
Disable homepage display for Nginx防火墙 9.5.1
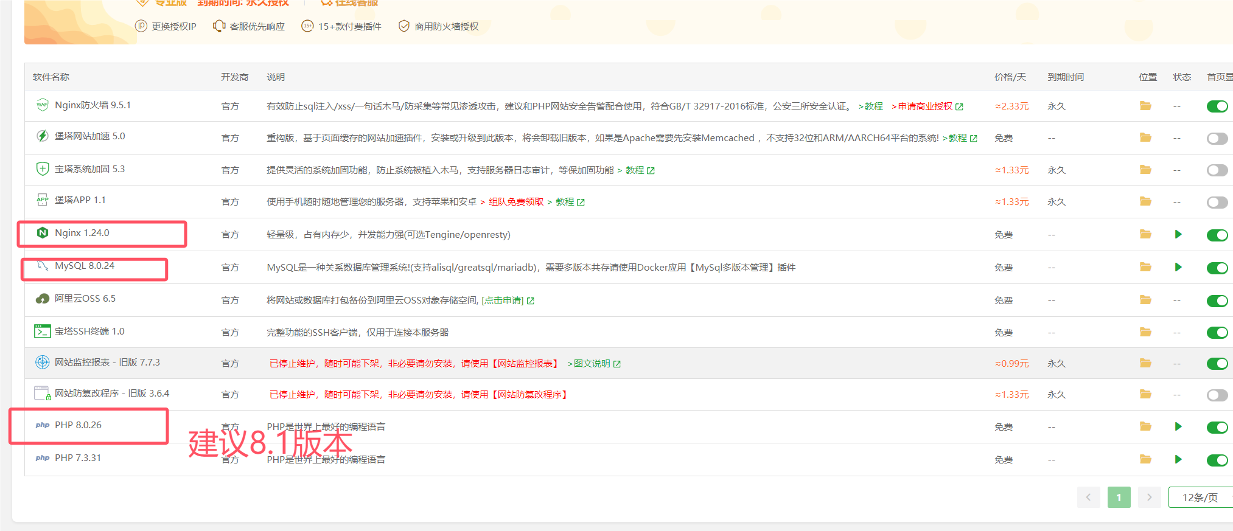(x=1217, y=106)
